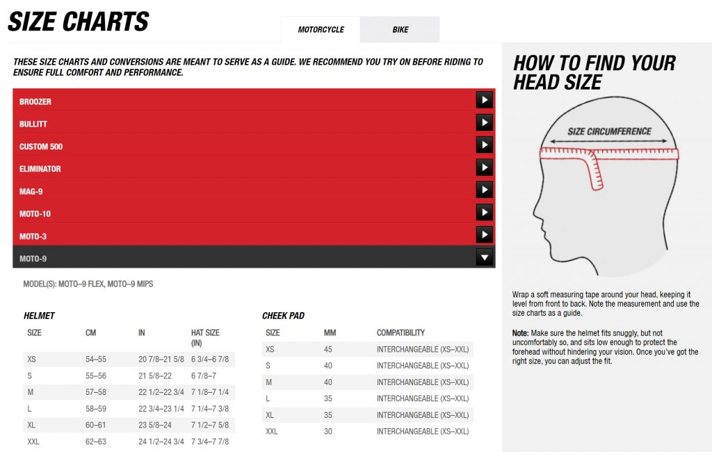Click the SIZE CHARTS page heading
The width and height of the screenshot is (712, 463).
pos(79,22)
